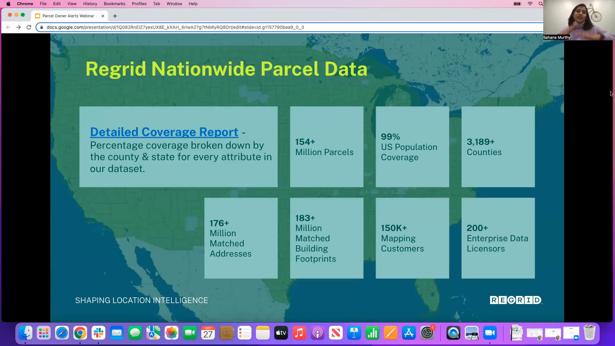615x346 pixels.
Task: Open the Detailed Coverage Report link
Action: 164,132
